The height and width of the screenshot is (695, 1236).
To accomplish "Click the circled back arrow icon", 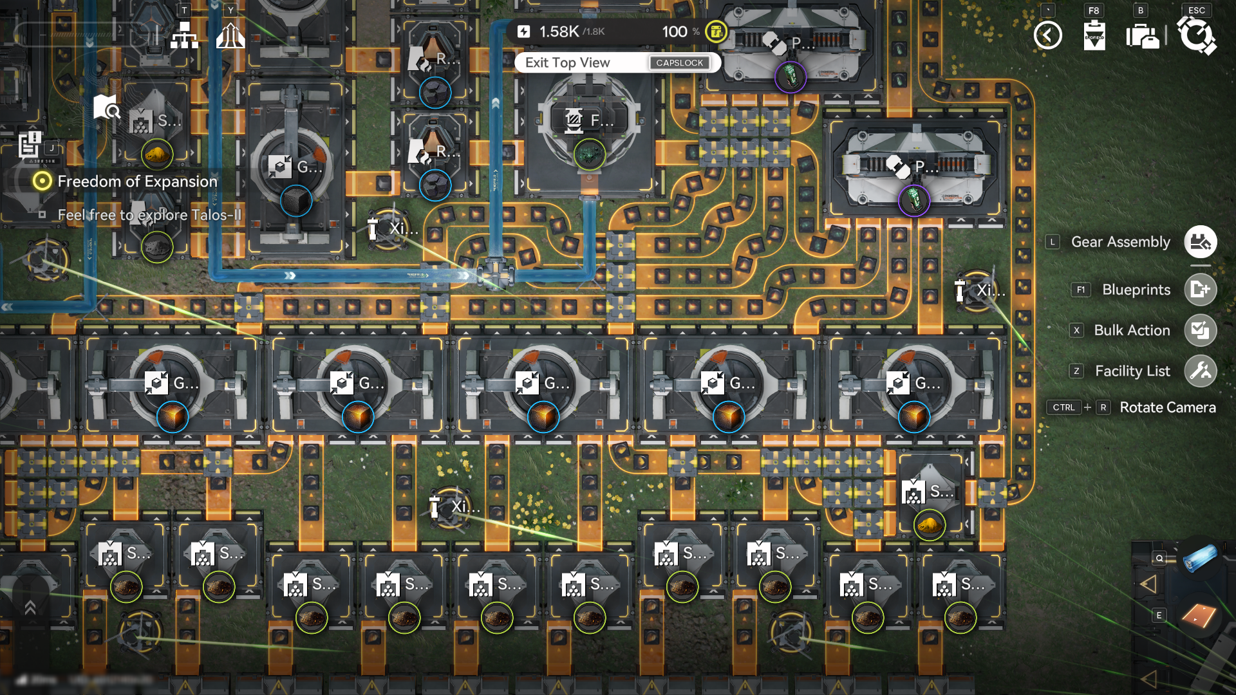I will click(1047, 35).
